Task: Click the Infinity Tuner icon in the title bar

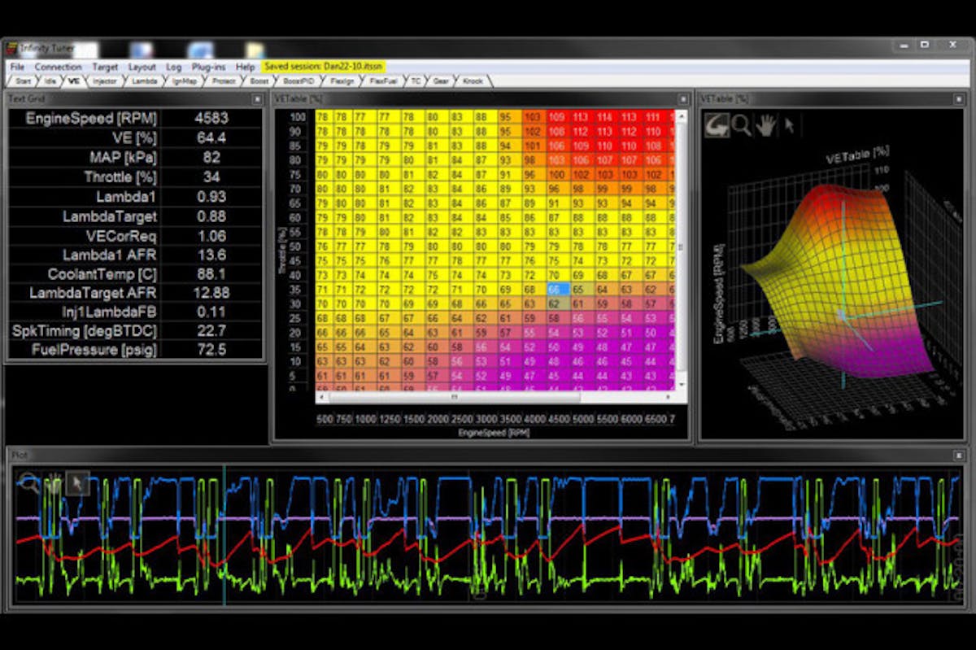Action: tap(11, 47)
